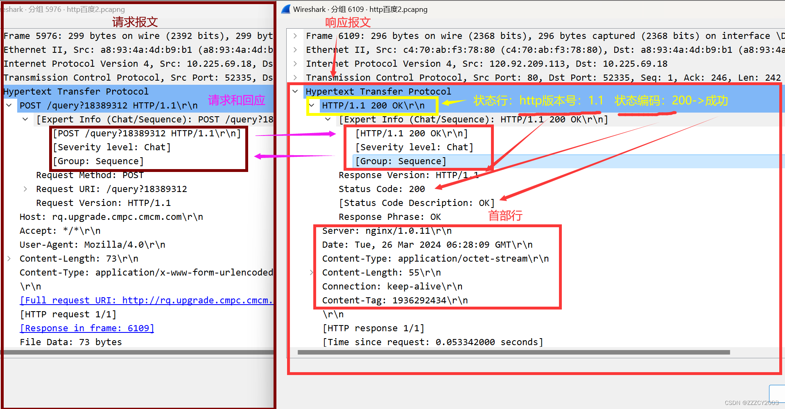Expand the Content-Length: 73 header
This screenshot has width=785, height=409.
pos(9,259)
